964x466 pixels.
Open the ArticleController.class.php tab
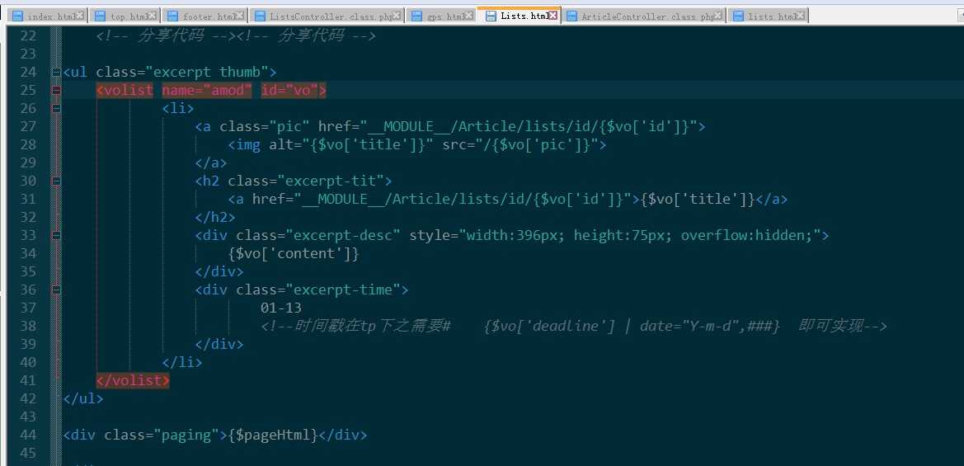[x=644, y=16]
